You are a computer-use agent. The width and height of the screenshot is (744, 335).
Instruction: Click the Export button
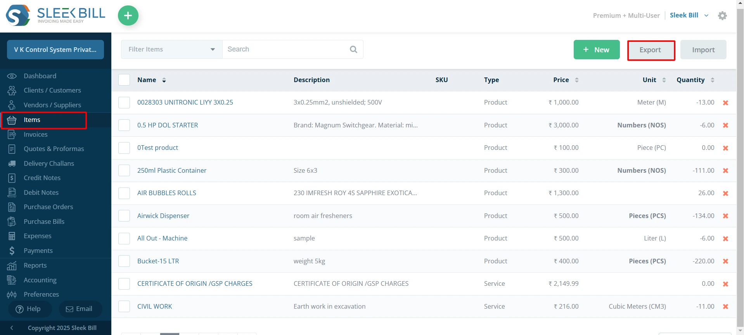651,50
